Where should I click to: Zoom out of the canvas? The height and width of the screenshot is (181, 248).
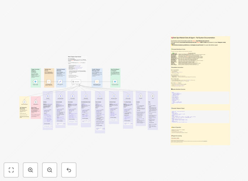coord(49,170)
